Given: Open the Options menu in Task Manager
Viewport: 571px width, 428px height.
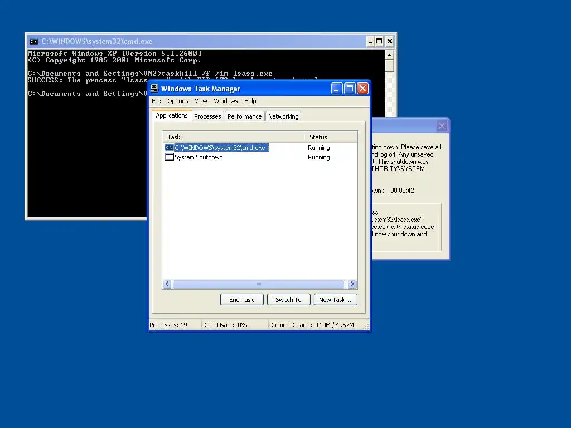Looking at the screenshot, I should pos(178,101).
